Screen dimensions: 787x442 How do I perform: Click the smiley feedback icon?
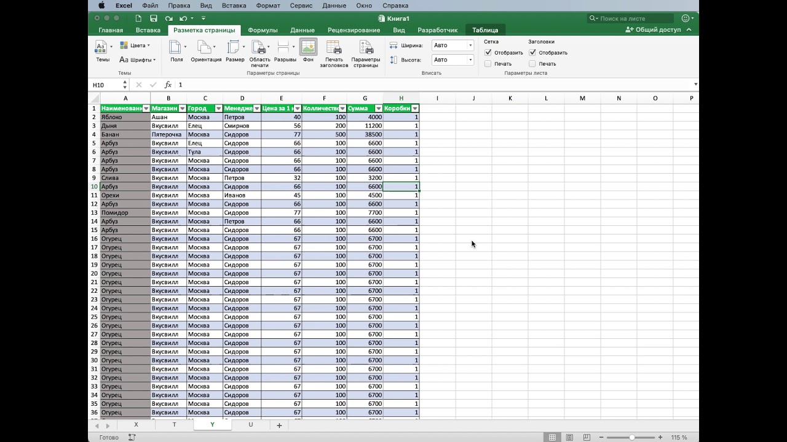686,18
